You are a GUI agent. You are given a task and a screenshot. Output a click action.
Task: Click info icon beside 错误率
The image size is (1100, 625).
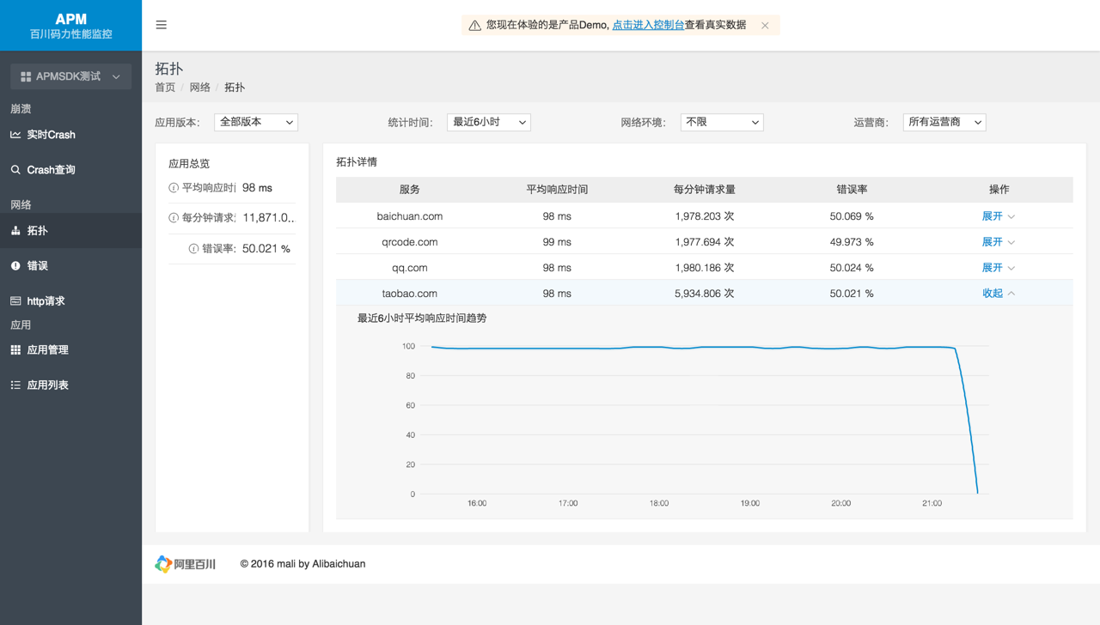tap(193, 249)
